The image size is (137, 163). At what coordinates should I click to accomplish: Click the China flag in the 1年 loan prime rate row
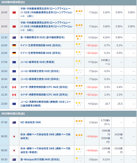tap(14, 13)
